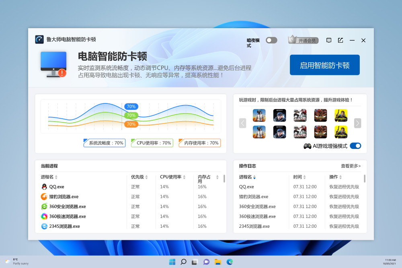Enable the 暗夜模式 dark mode switch
The width and height of the screenshot is (402, 268).
[271, 40]
